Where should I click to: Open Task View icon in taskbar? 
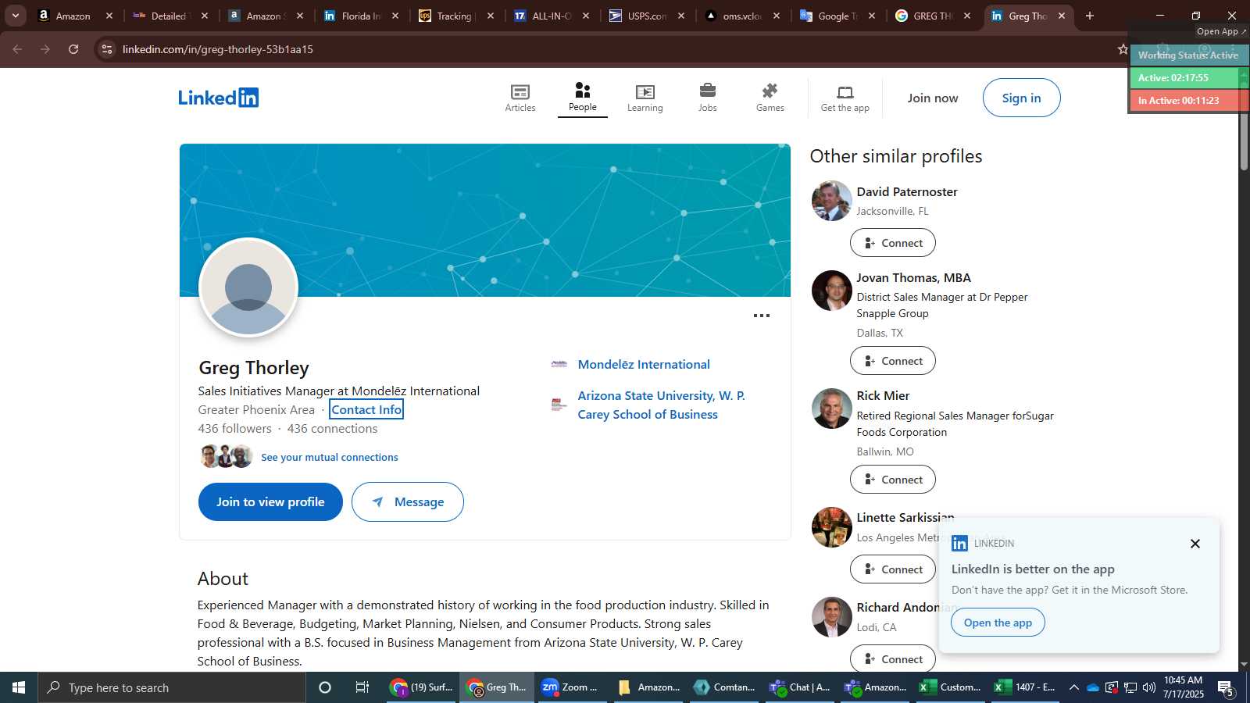(362, 687)
